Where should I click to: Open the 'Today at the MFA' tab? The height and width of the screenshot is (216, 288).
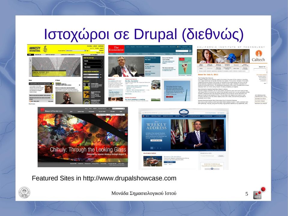[102, 114]
